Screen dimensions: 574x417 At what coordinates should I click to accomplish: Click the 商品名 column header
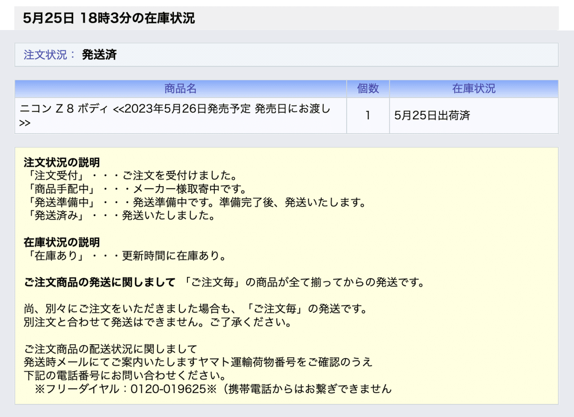[180, 89]
